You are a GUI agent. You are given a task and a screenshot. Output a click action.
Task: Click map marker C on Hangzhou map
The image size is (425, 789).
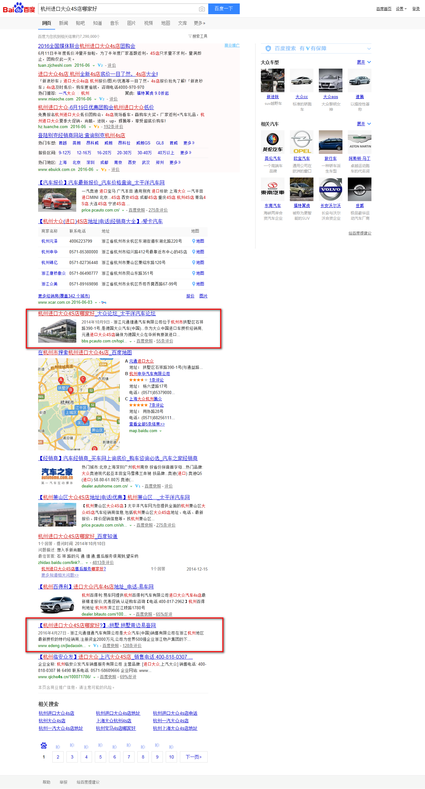83,379
